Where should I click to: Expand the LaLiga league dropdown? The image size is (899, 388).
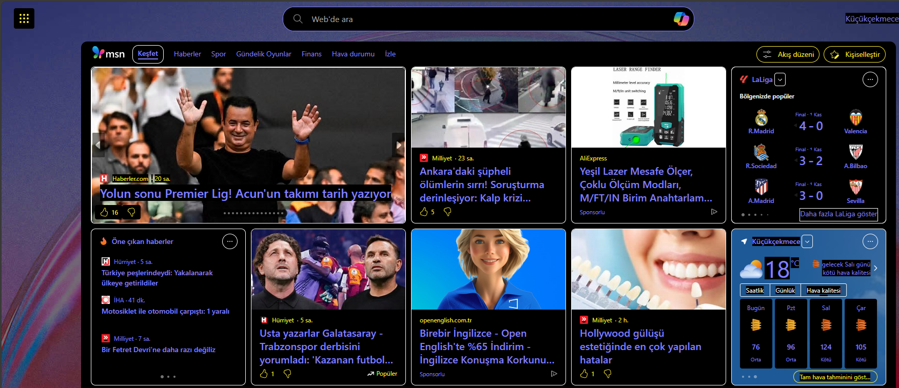[780, 79]
